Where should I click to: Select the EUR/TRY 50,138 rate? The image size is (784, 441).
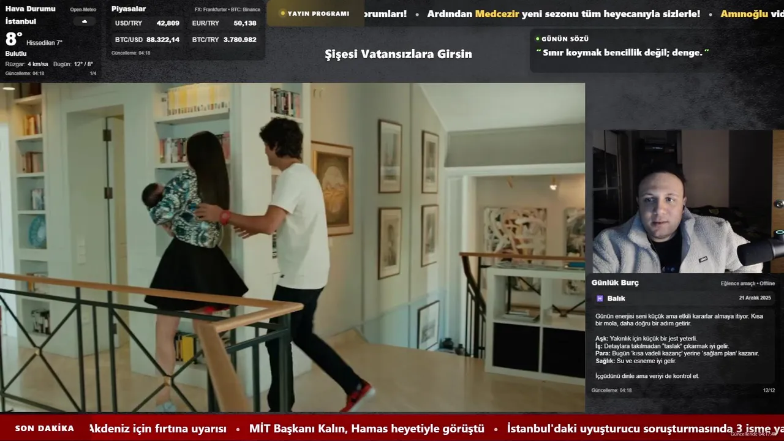224,23
